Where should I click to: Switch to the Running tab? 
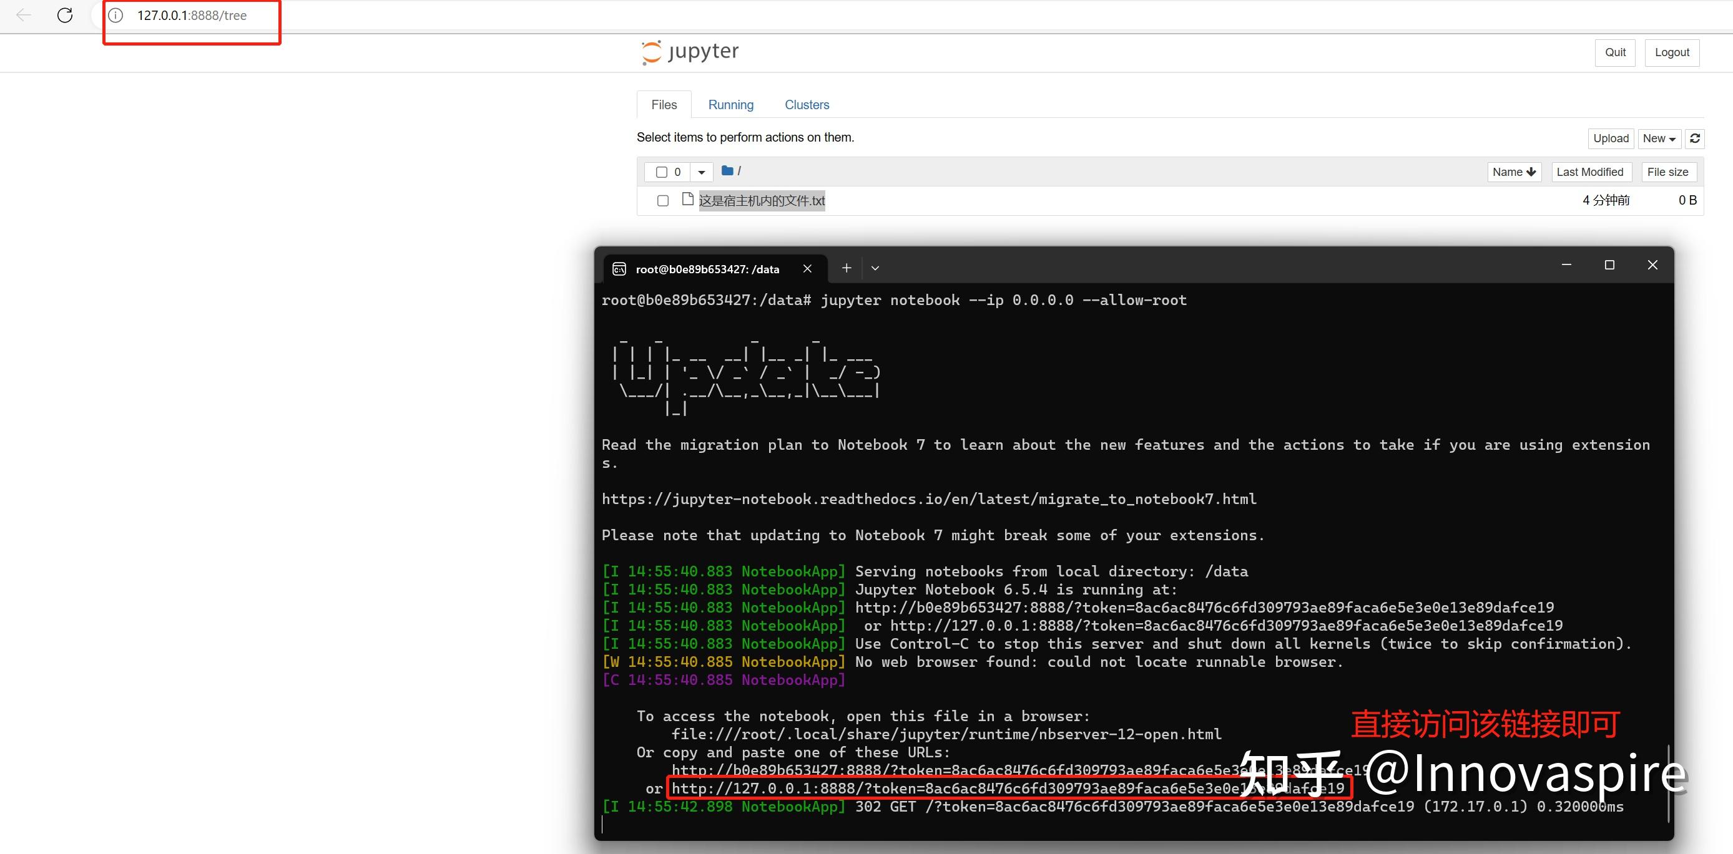[730, 105]
